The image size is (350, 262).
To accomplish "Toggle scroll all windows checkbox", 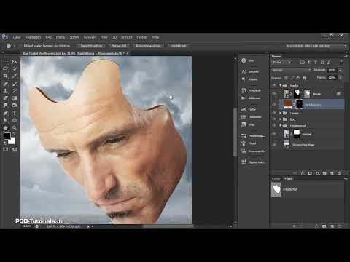I will point(21,46).
